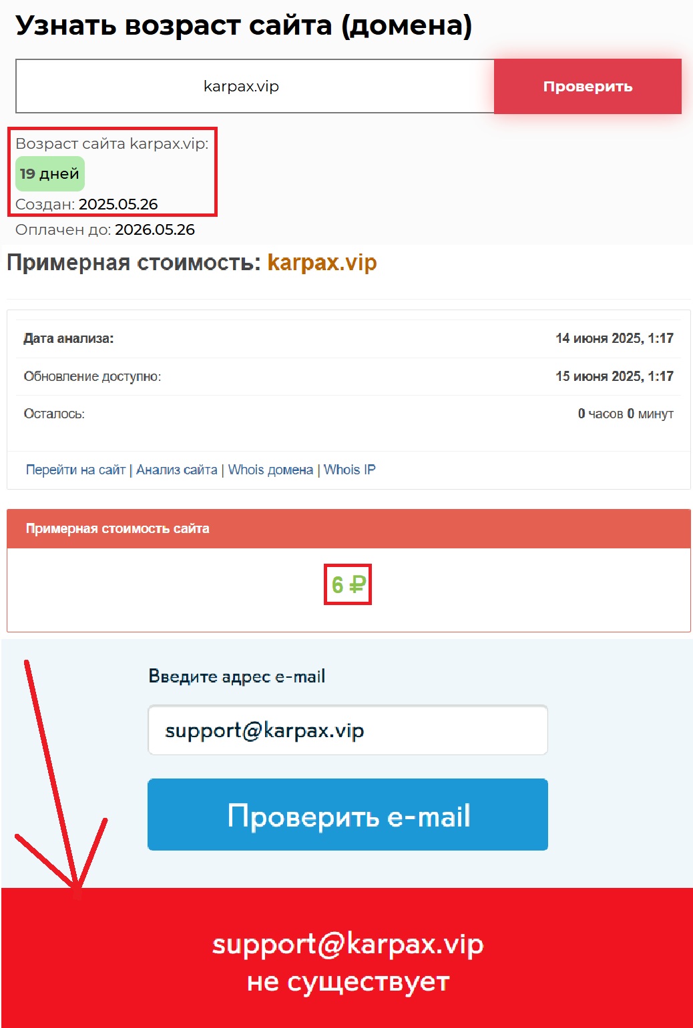Image resolution: width=693 pixels, height=1028 pixels.
Task: Click the red не существует result banner
Action: [347, 958]
